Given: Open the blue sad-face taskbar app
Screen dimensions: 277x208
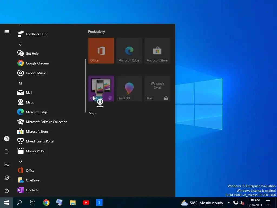Looking at the screenshot, I should [99, 203].
